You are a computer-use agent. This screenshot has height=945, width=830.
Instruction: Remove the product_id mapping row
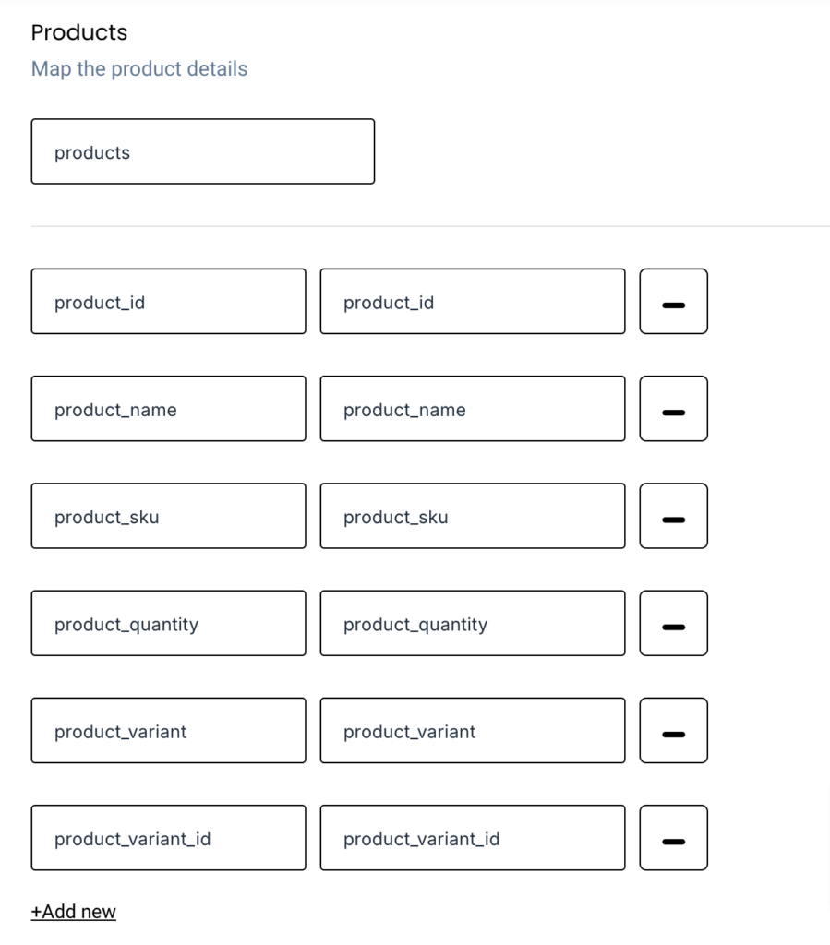point(673,301)
